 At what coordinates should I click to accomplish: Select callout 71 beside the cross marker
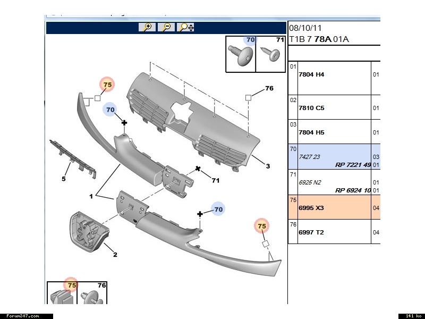click(215, 180)
